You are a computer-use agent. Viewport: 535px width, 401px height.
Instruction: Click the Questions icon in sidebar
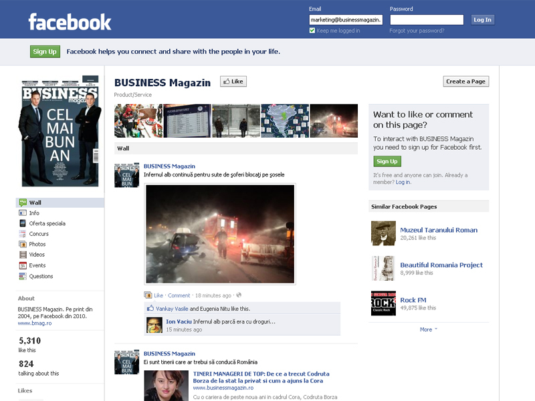point(23,276)
